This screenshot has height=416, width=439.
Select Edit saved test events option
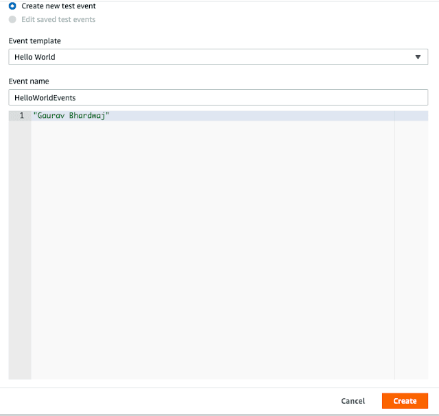coord(12,19)
